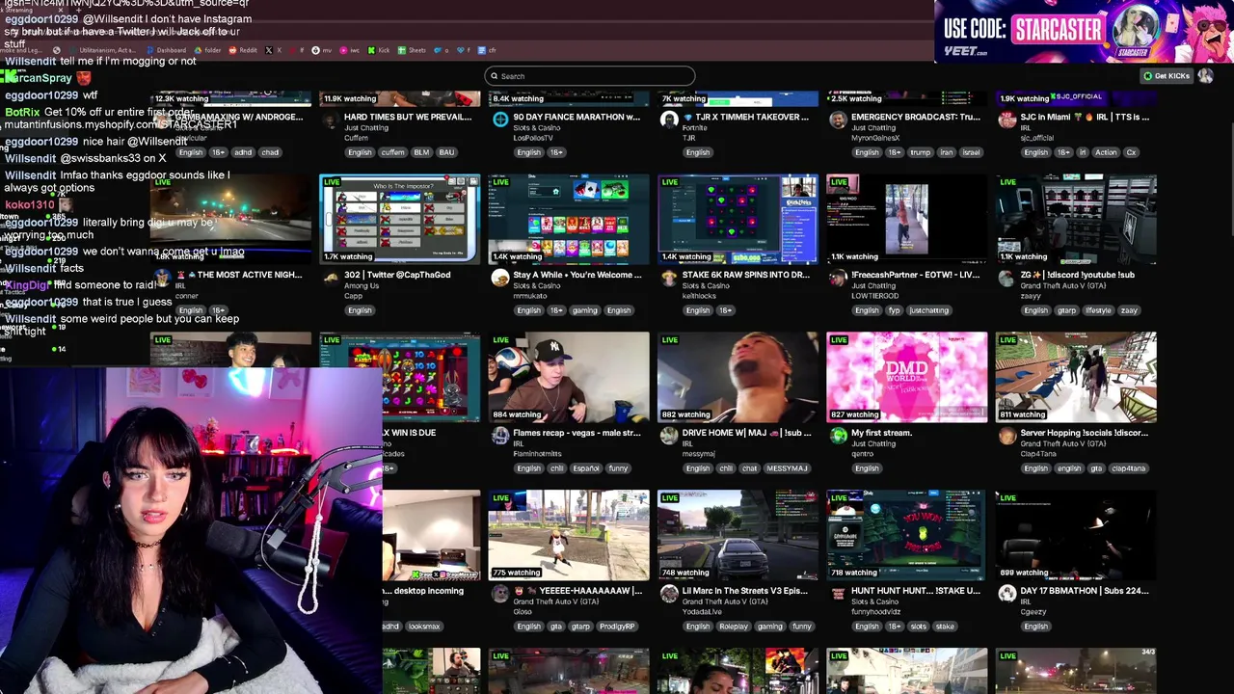Open the Reddit bookmark in bookmarks bar
This screenshot has width=1234, height=694.
pos(243,50)
